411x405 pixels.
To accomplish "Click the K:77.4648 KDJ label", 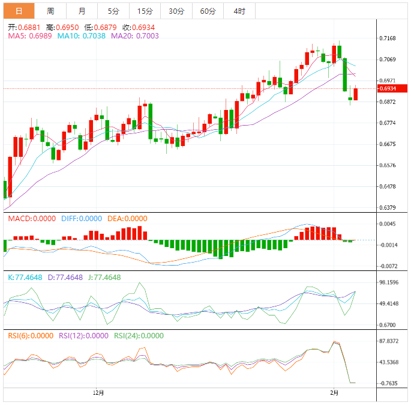I will coord(25,278).
